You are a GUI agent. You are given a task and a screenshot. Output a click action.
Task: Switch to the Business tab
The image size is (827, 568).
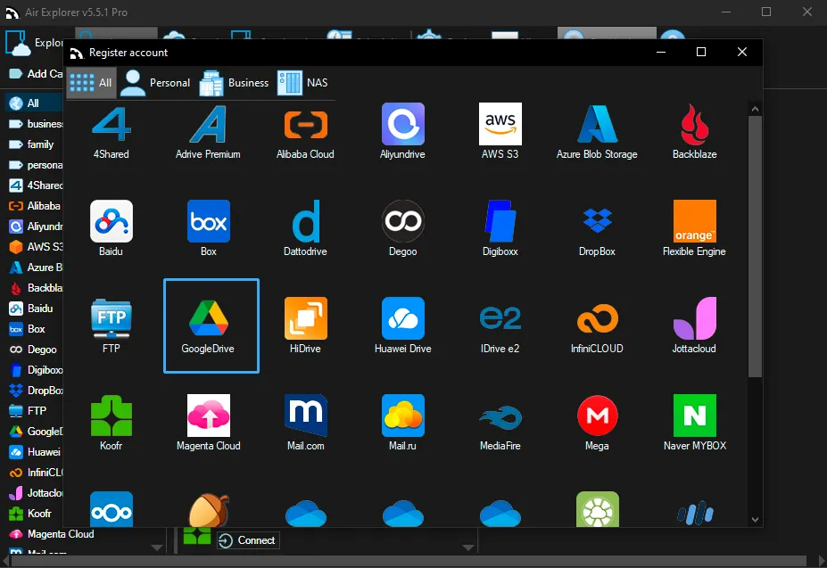click(x=234, y=83)
